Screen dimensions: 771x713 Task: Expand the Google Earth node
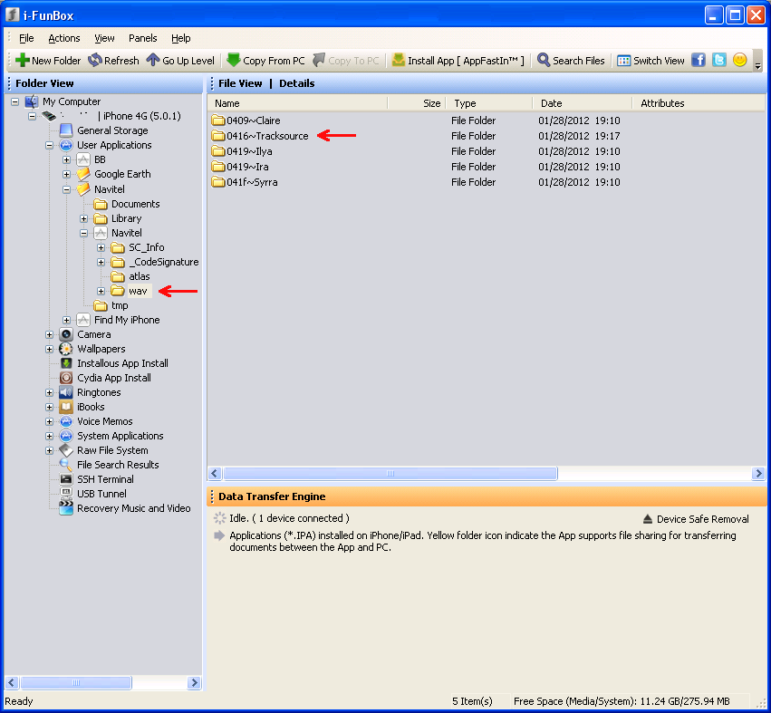click(x=66, y=174)
